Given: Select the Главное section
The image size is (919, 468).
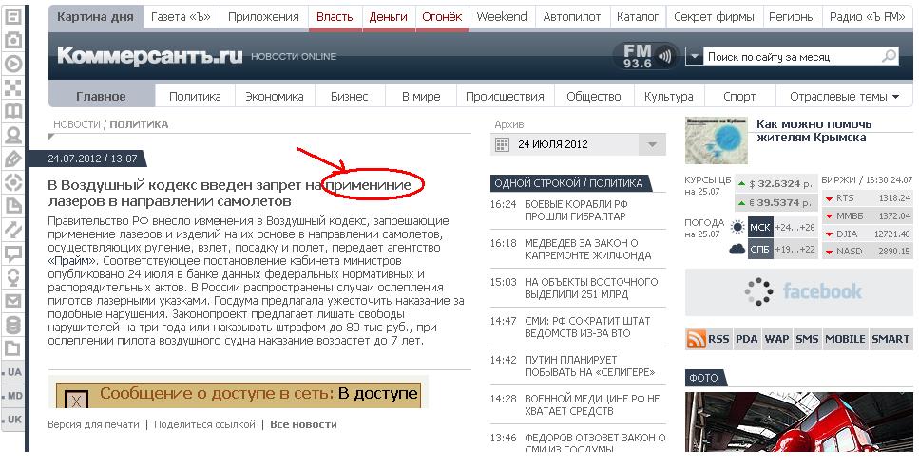Looking at the screenshot, I should (101, 97).
